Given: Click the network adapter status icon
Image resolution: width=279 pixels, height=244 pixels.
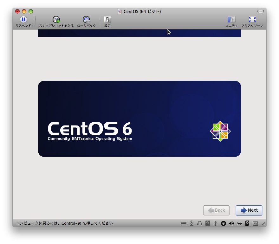Looking at the screenshot, I should click(x=239, y=223).
